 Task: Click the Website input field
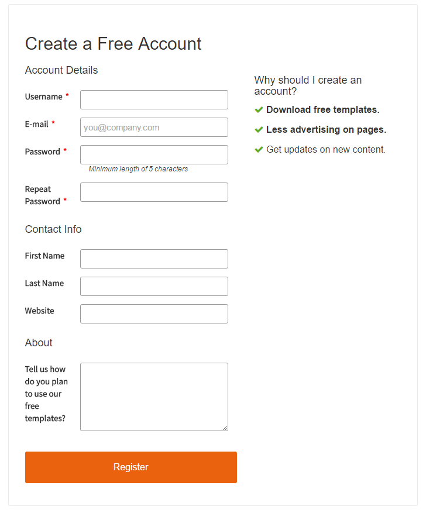(154, 314)
